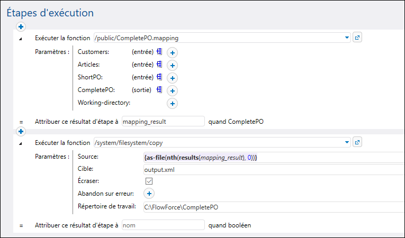405x238 pixels.
Task: Collapse the filesystem copy step
Action: point(21,143)
